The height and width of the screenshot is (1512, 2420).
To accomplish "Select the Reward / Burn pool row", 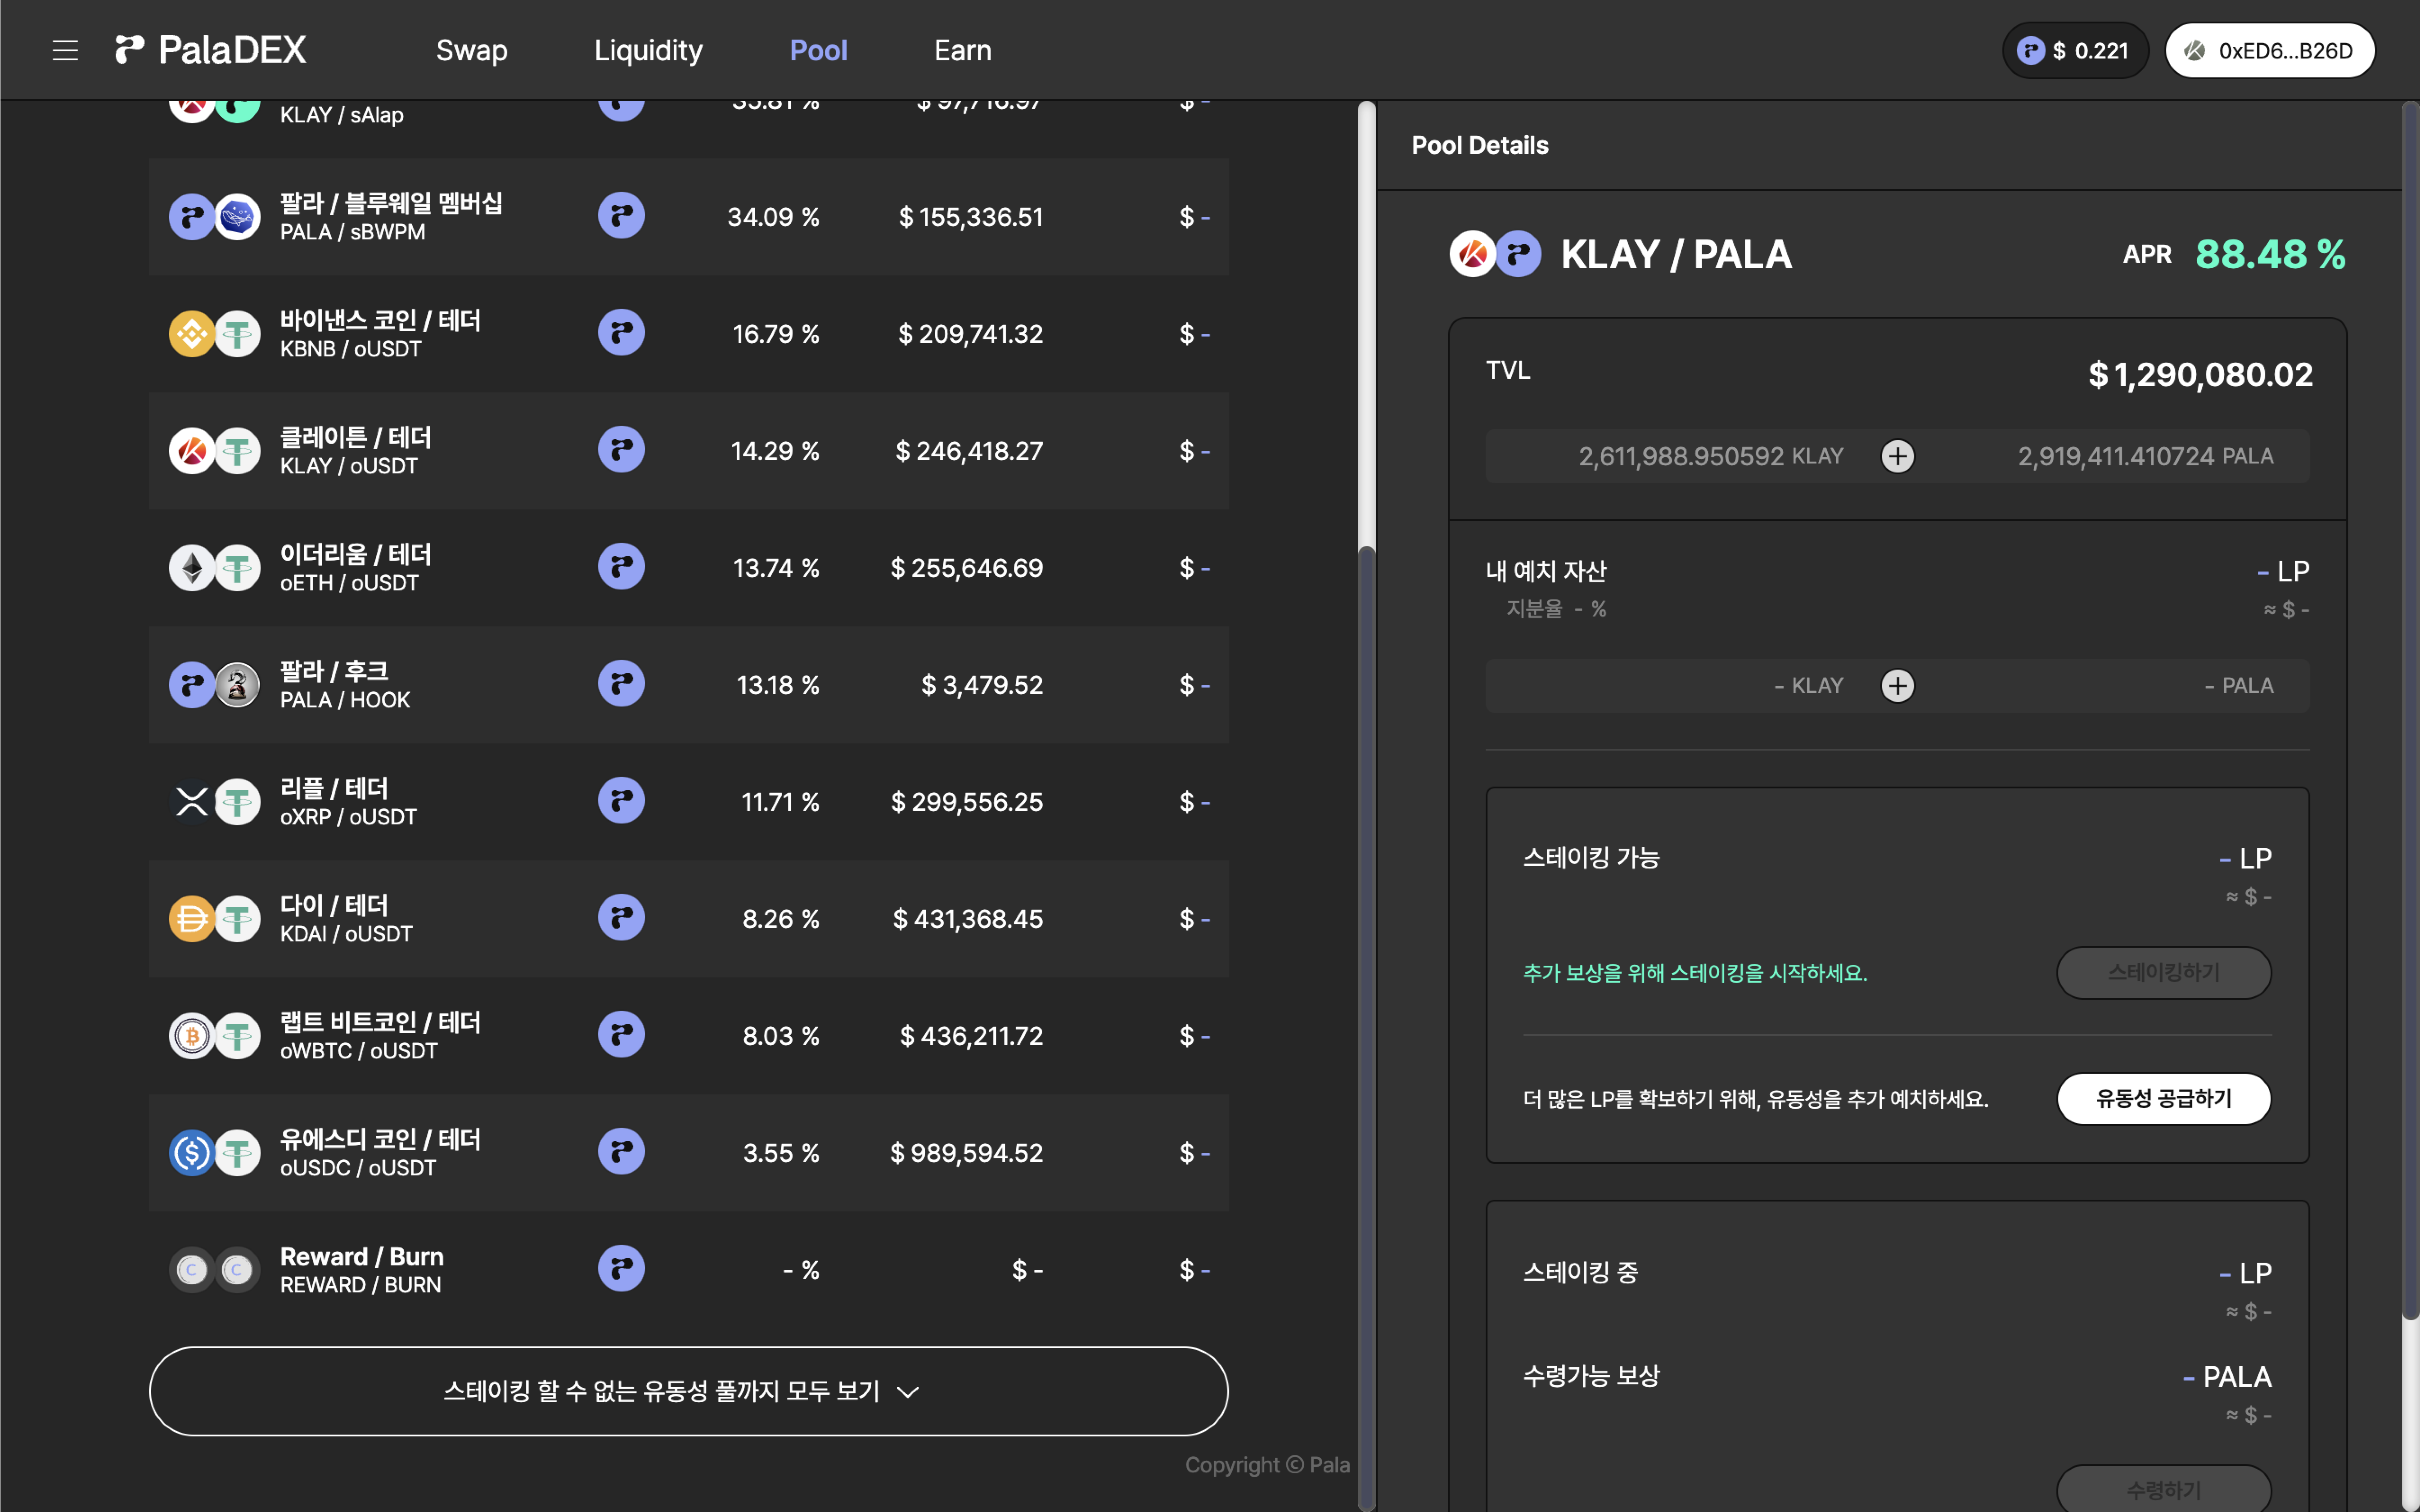I will (x=688, y=1269).
